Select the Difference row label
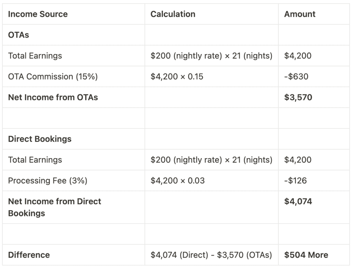This screenshot has height=267, width=352. pyautogui.click(x=29, y=255)
